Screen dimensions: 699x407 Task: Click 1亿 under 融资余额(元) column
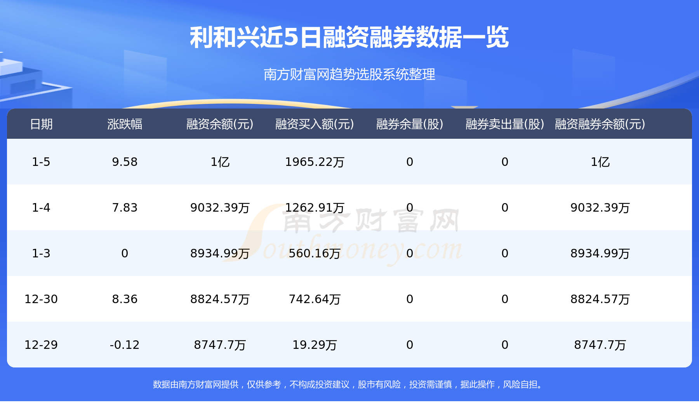(220, 162)
